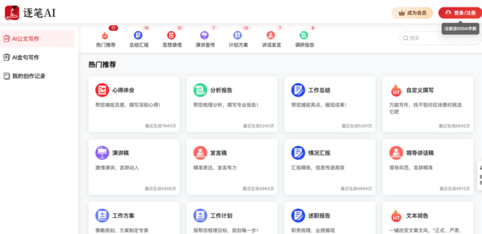482x234 pixels.
Task: Open the 心得体会 red card icon
Action: (102, 90)
